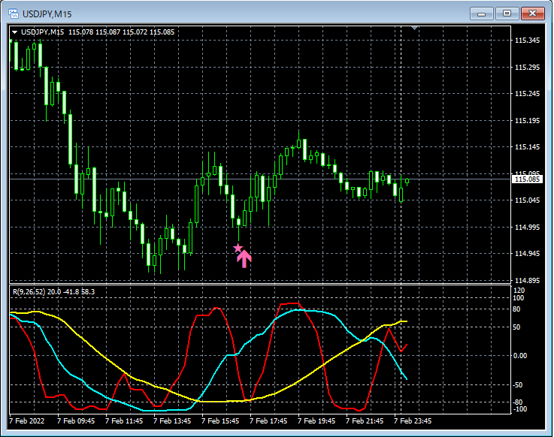Click the 115.045 price scale value
Screen dimensions: 554x437
[x=528, y=200]
